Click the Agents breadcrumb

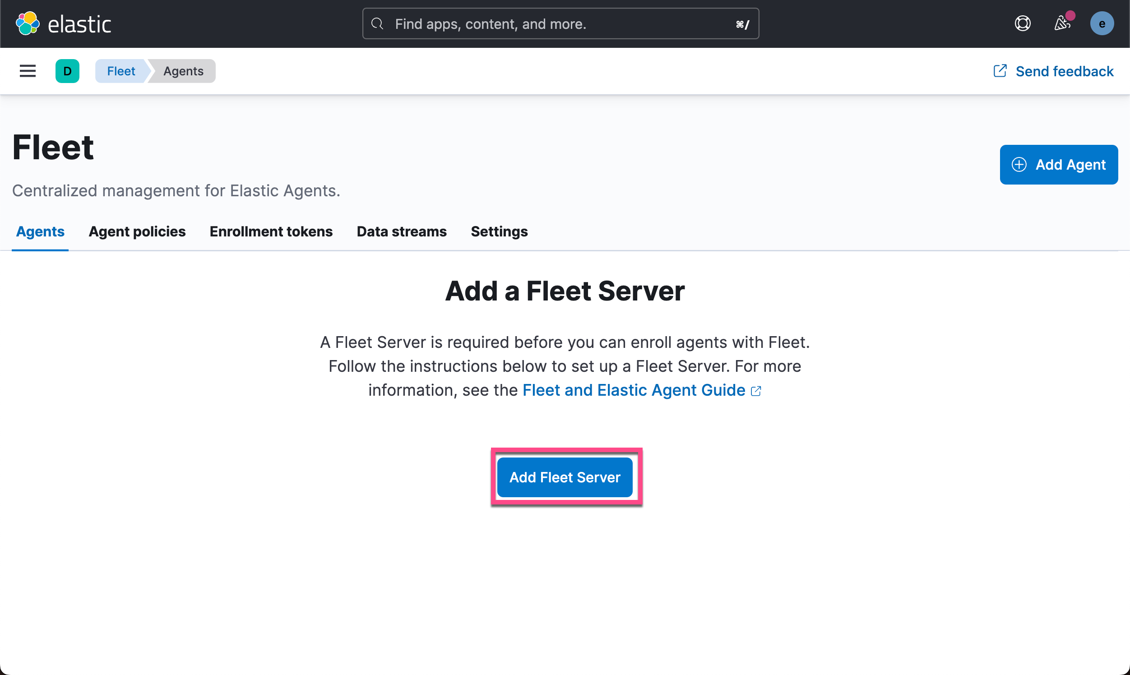183,71
